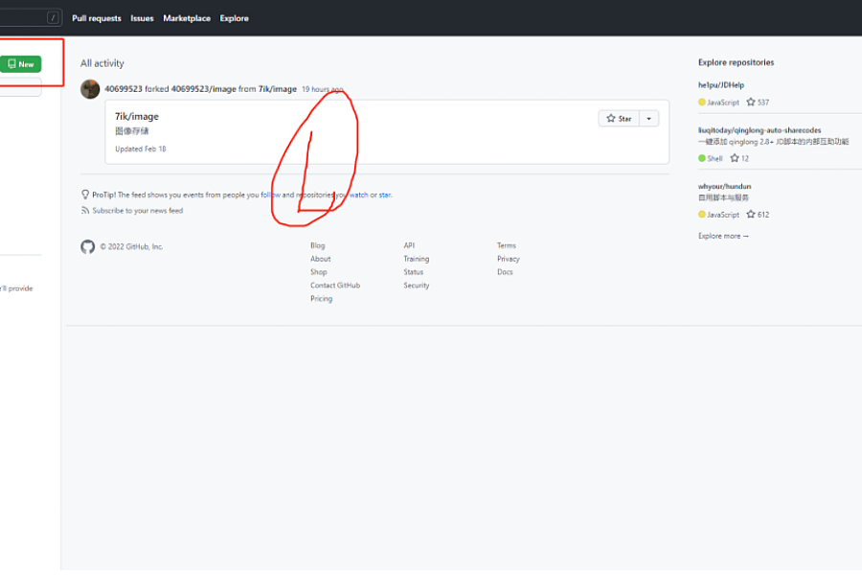Open the forked 40699523/image repository link

pos(204,88)
